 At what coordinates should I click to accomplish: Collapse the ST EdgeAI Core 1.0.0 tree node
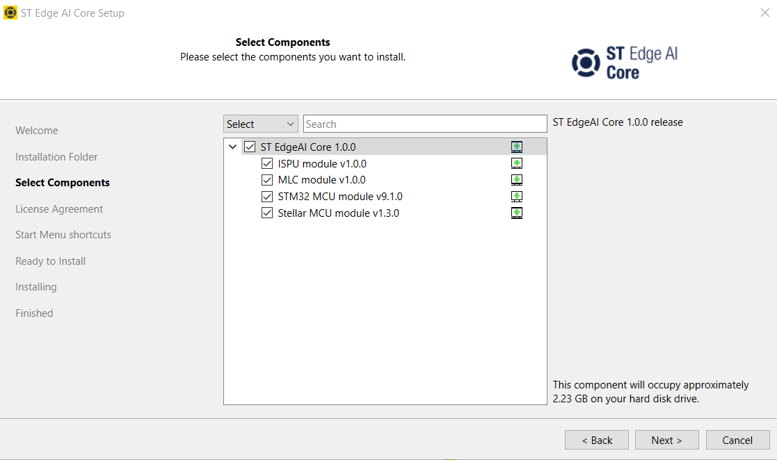(x=232, y=147)
